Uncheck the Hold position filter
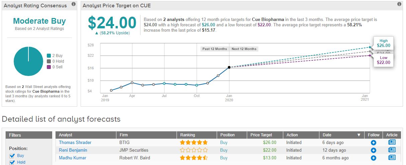 tap(12, 162)
